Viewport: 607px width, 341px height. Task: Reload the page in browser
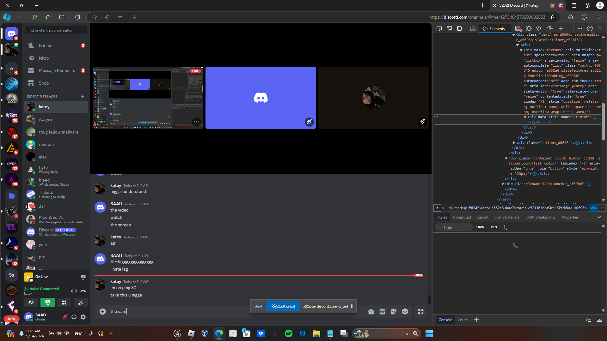(x=584, y=17)
